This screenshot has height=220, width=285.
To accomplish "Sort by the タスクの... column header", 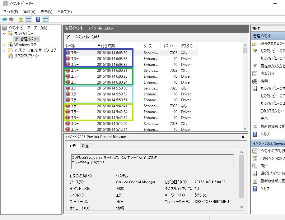I will 188,46.
